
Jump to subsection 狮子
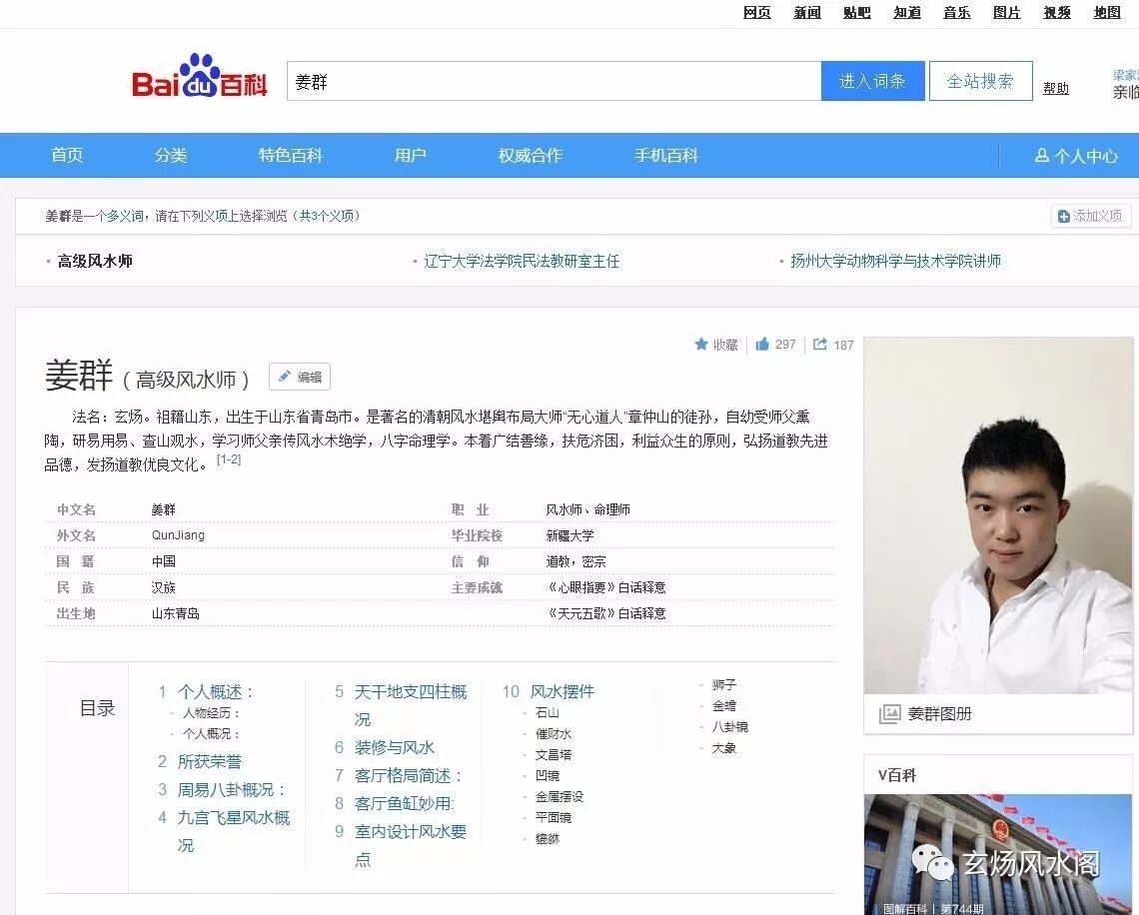(724, 685)
